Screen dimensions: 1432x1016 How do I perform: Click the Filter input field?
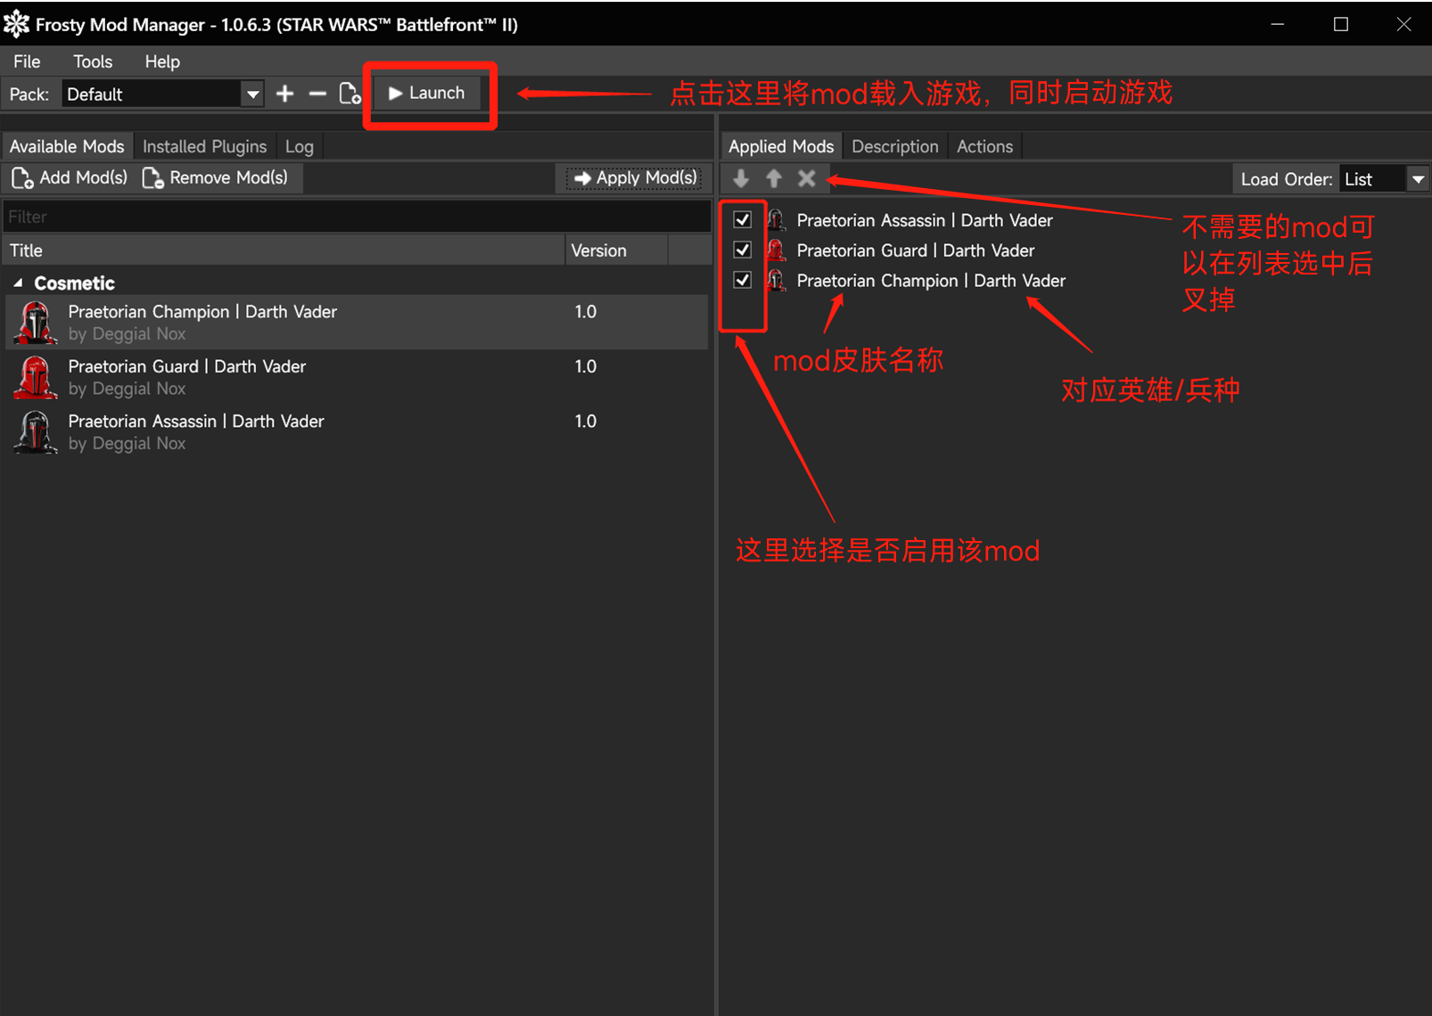357,217
